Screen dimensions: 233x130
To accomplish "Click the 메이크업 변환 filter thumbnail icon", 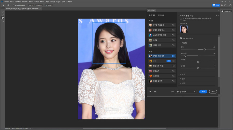I will pyautogui.click(x=150, y=81).
